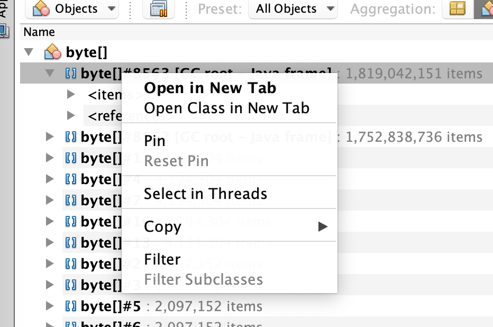Expand the <items> node

71,95
